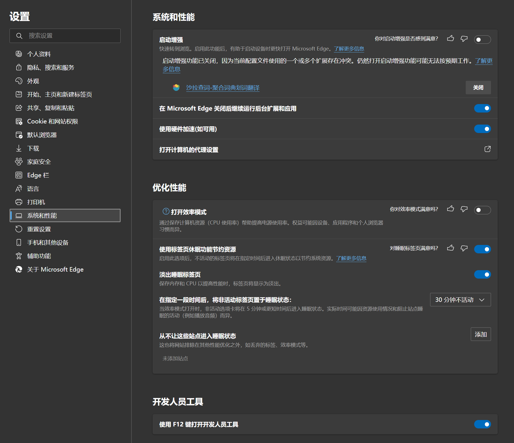This screenshot has width=514, height=443.
Task: Click the search magnifier icon in sidebar
Action: (19, 36)
